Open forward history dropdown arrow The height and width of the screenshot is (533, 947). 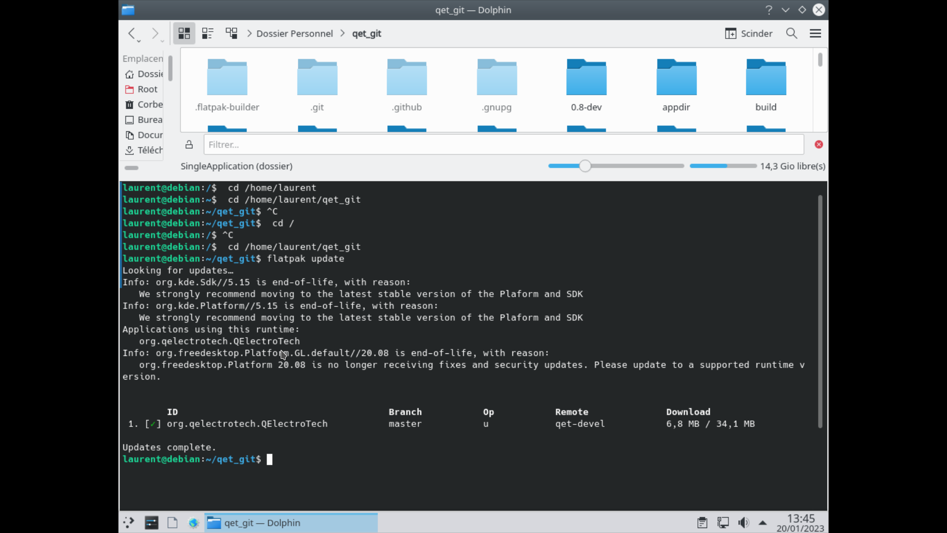(x=162, y=41)
